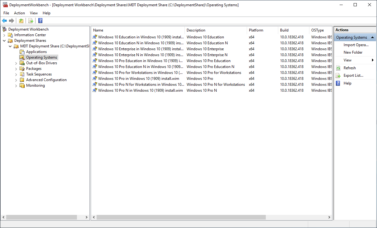The width and height of the screenshot is (377, 228).
Task: Click the Out-of-Box Drivers folder icon
Action: point(22,63)
